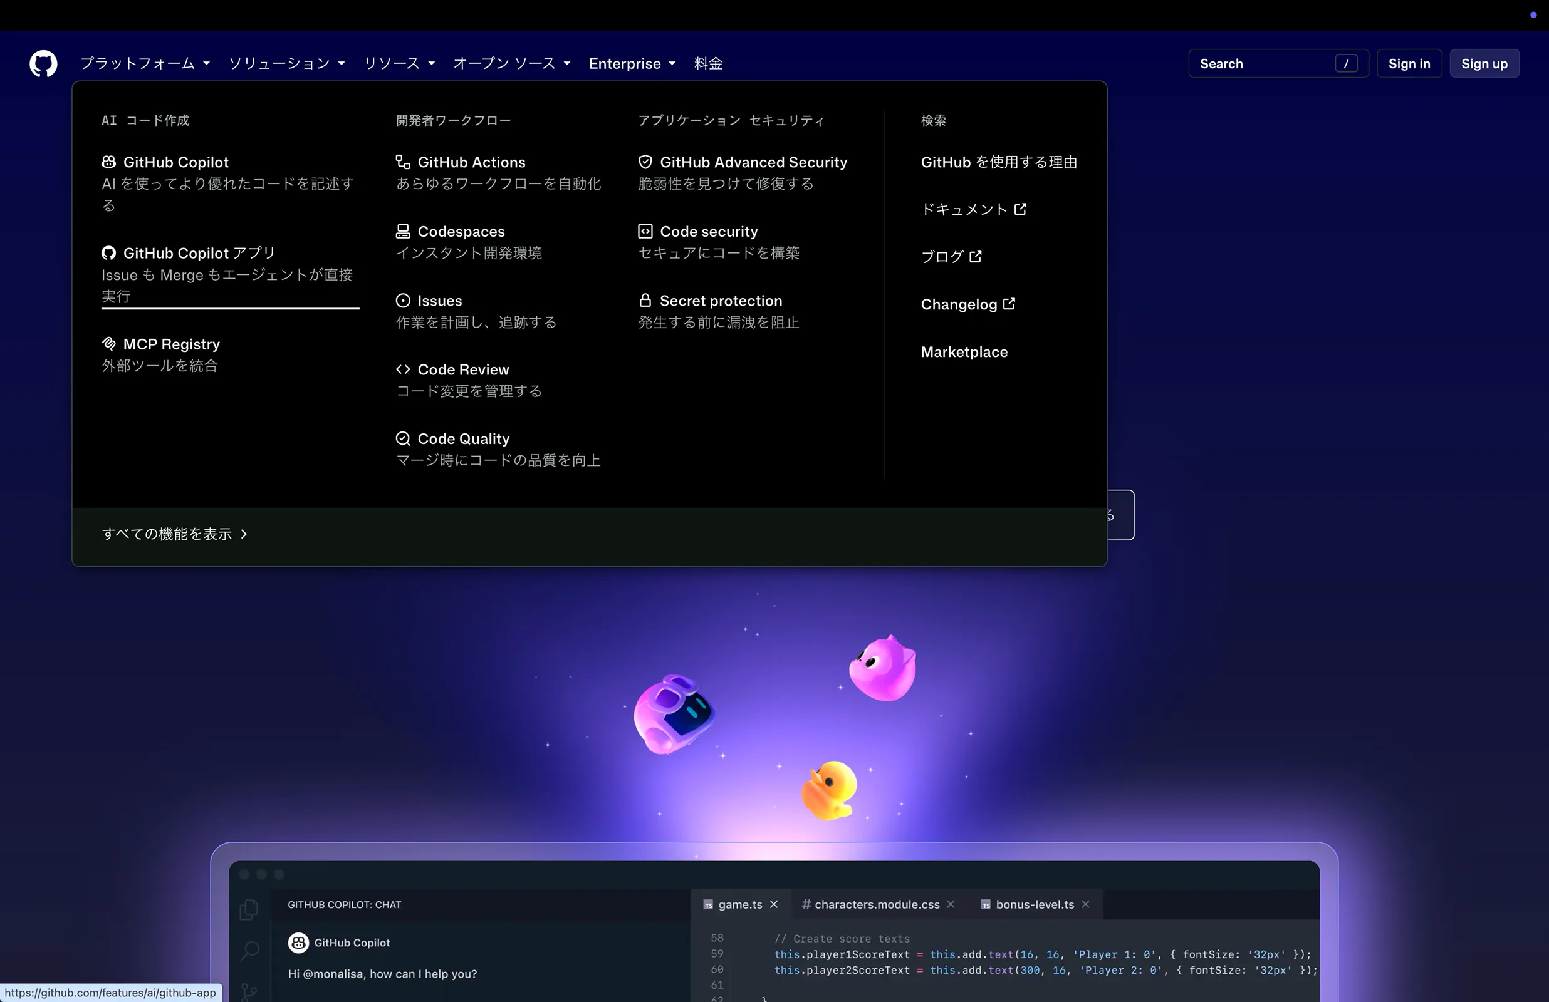Click external link icon beside ドキュメント
1549x1002 pixels.
click(1021, 209)
